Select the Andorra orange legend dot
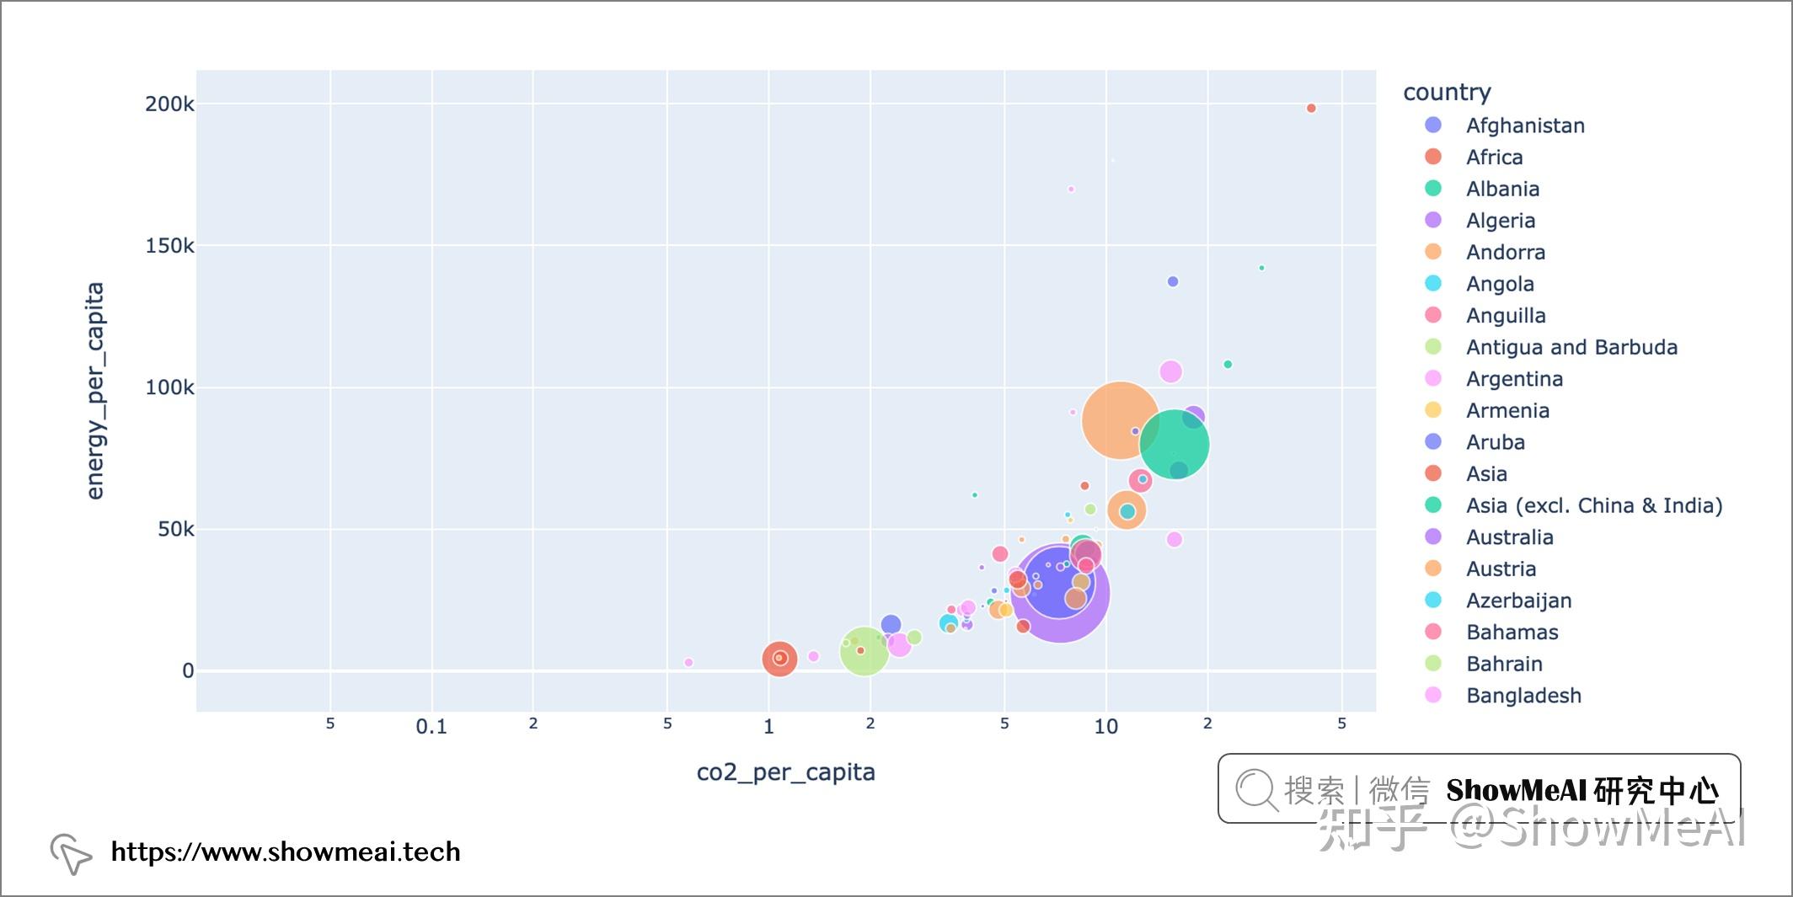The image size is (1793, 897). click(1433, 252)
